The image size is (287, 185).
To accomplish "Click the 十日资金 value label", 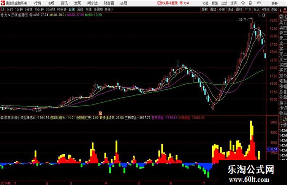I will (x=191, y=118).
